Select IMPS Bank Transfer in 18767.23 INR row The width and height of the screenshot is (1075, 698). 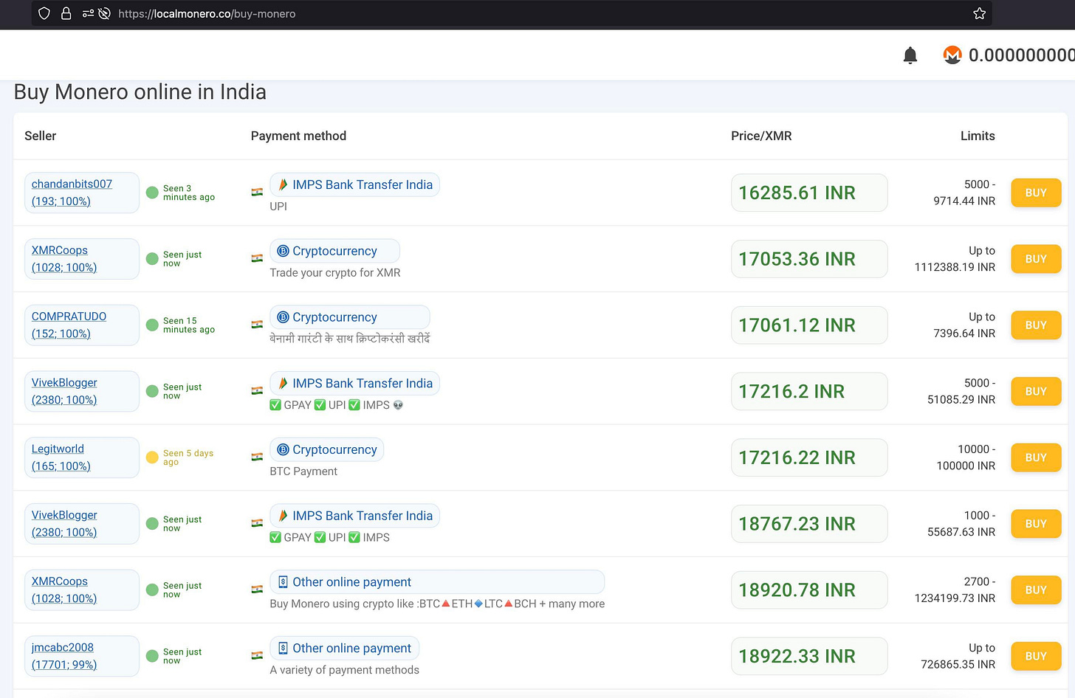pos(355,516)
